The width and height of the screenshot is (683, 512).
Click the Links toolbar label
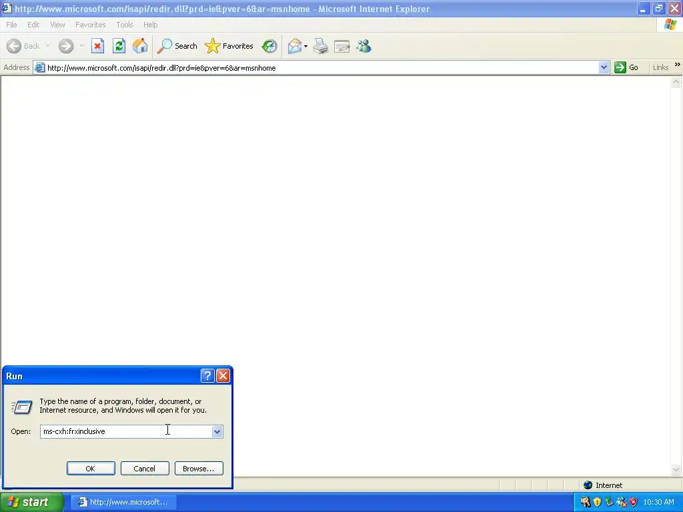pos(660,67)
